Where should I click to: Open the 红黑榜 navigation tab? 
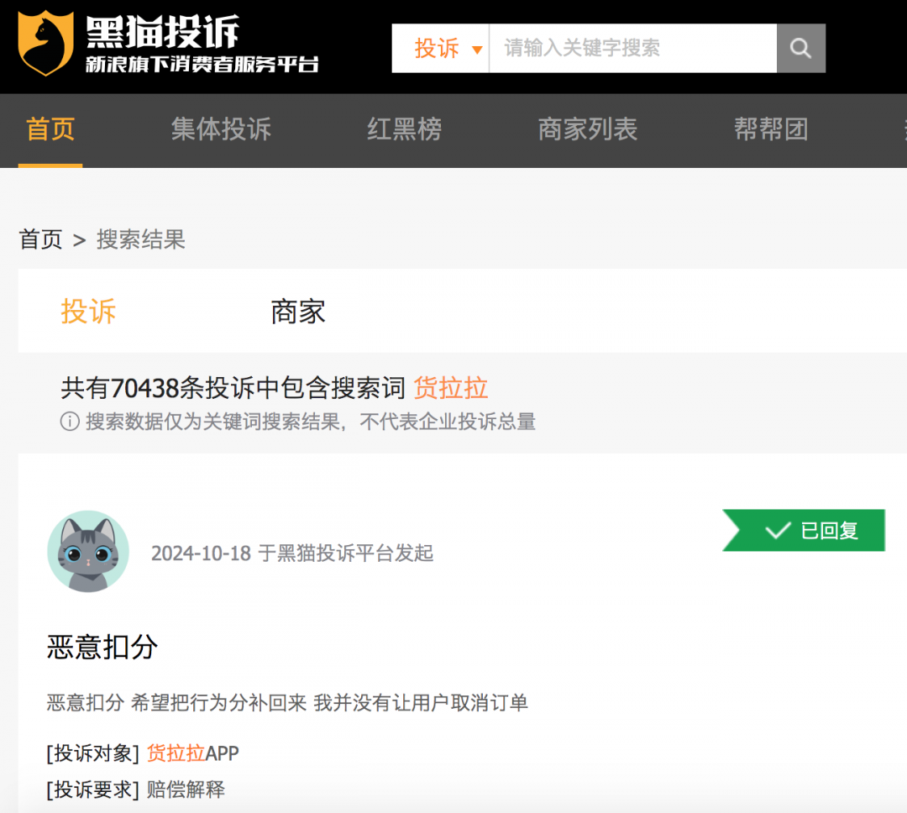pyautogui.click(x=404, y=129)
